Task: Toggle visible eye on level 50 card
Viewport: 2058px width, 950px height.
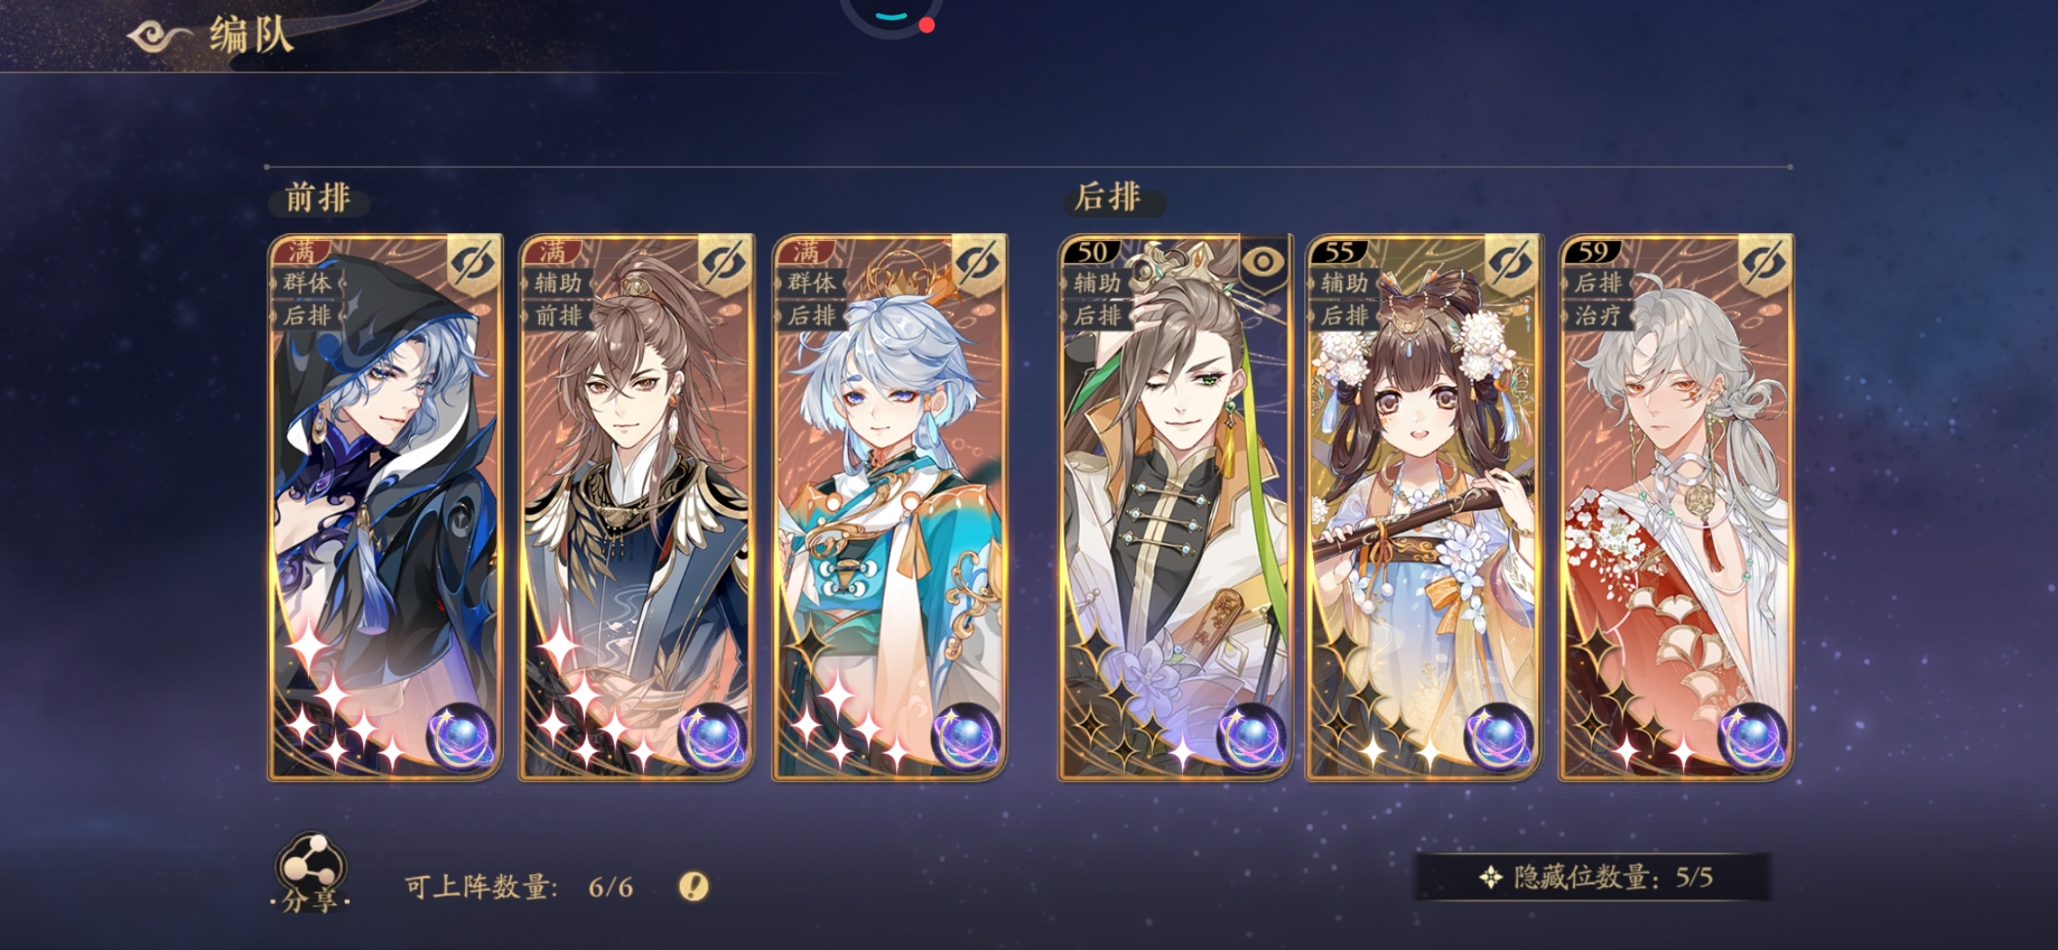Action: click(1263, 261)
